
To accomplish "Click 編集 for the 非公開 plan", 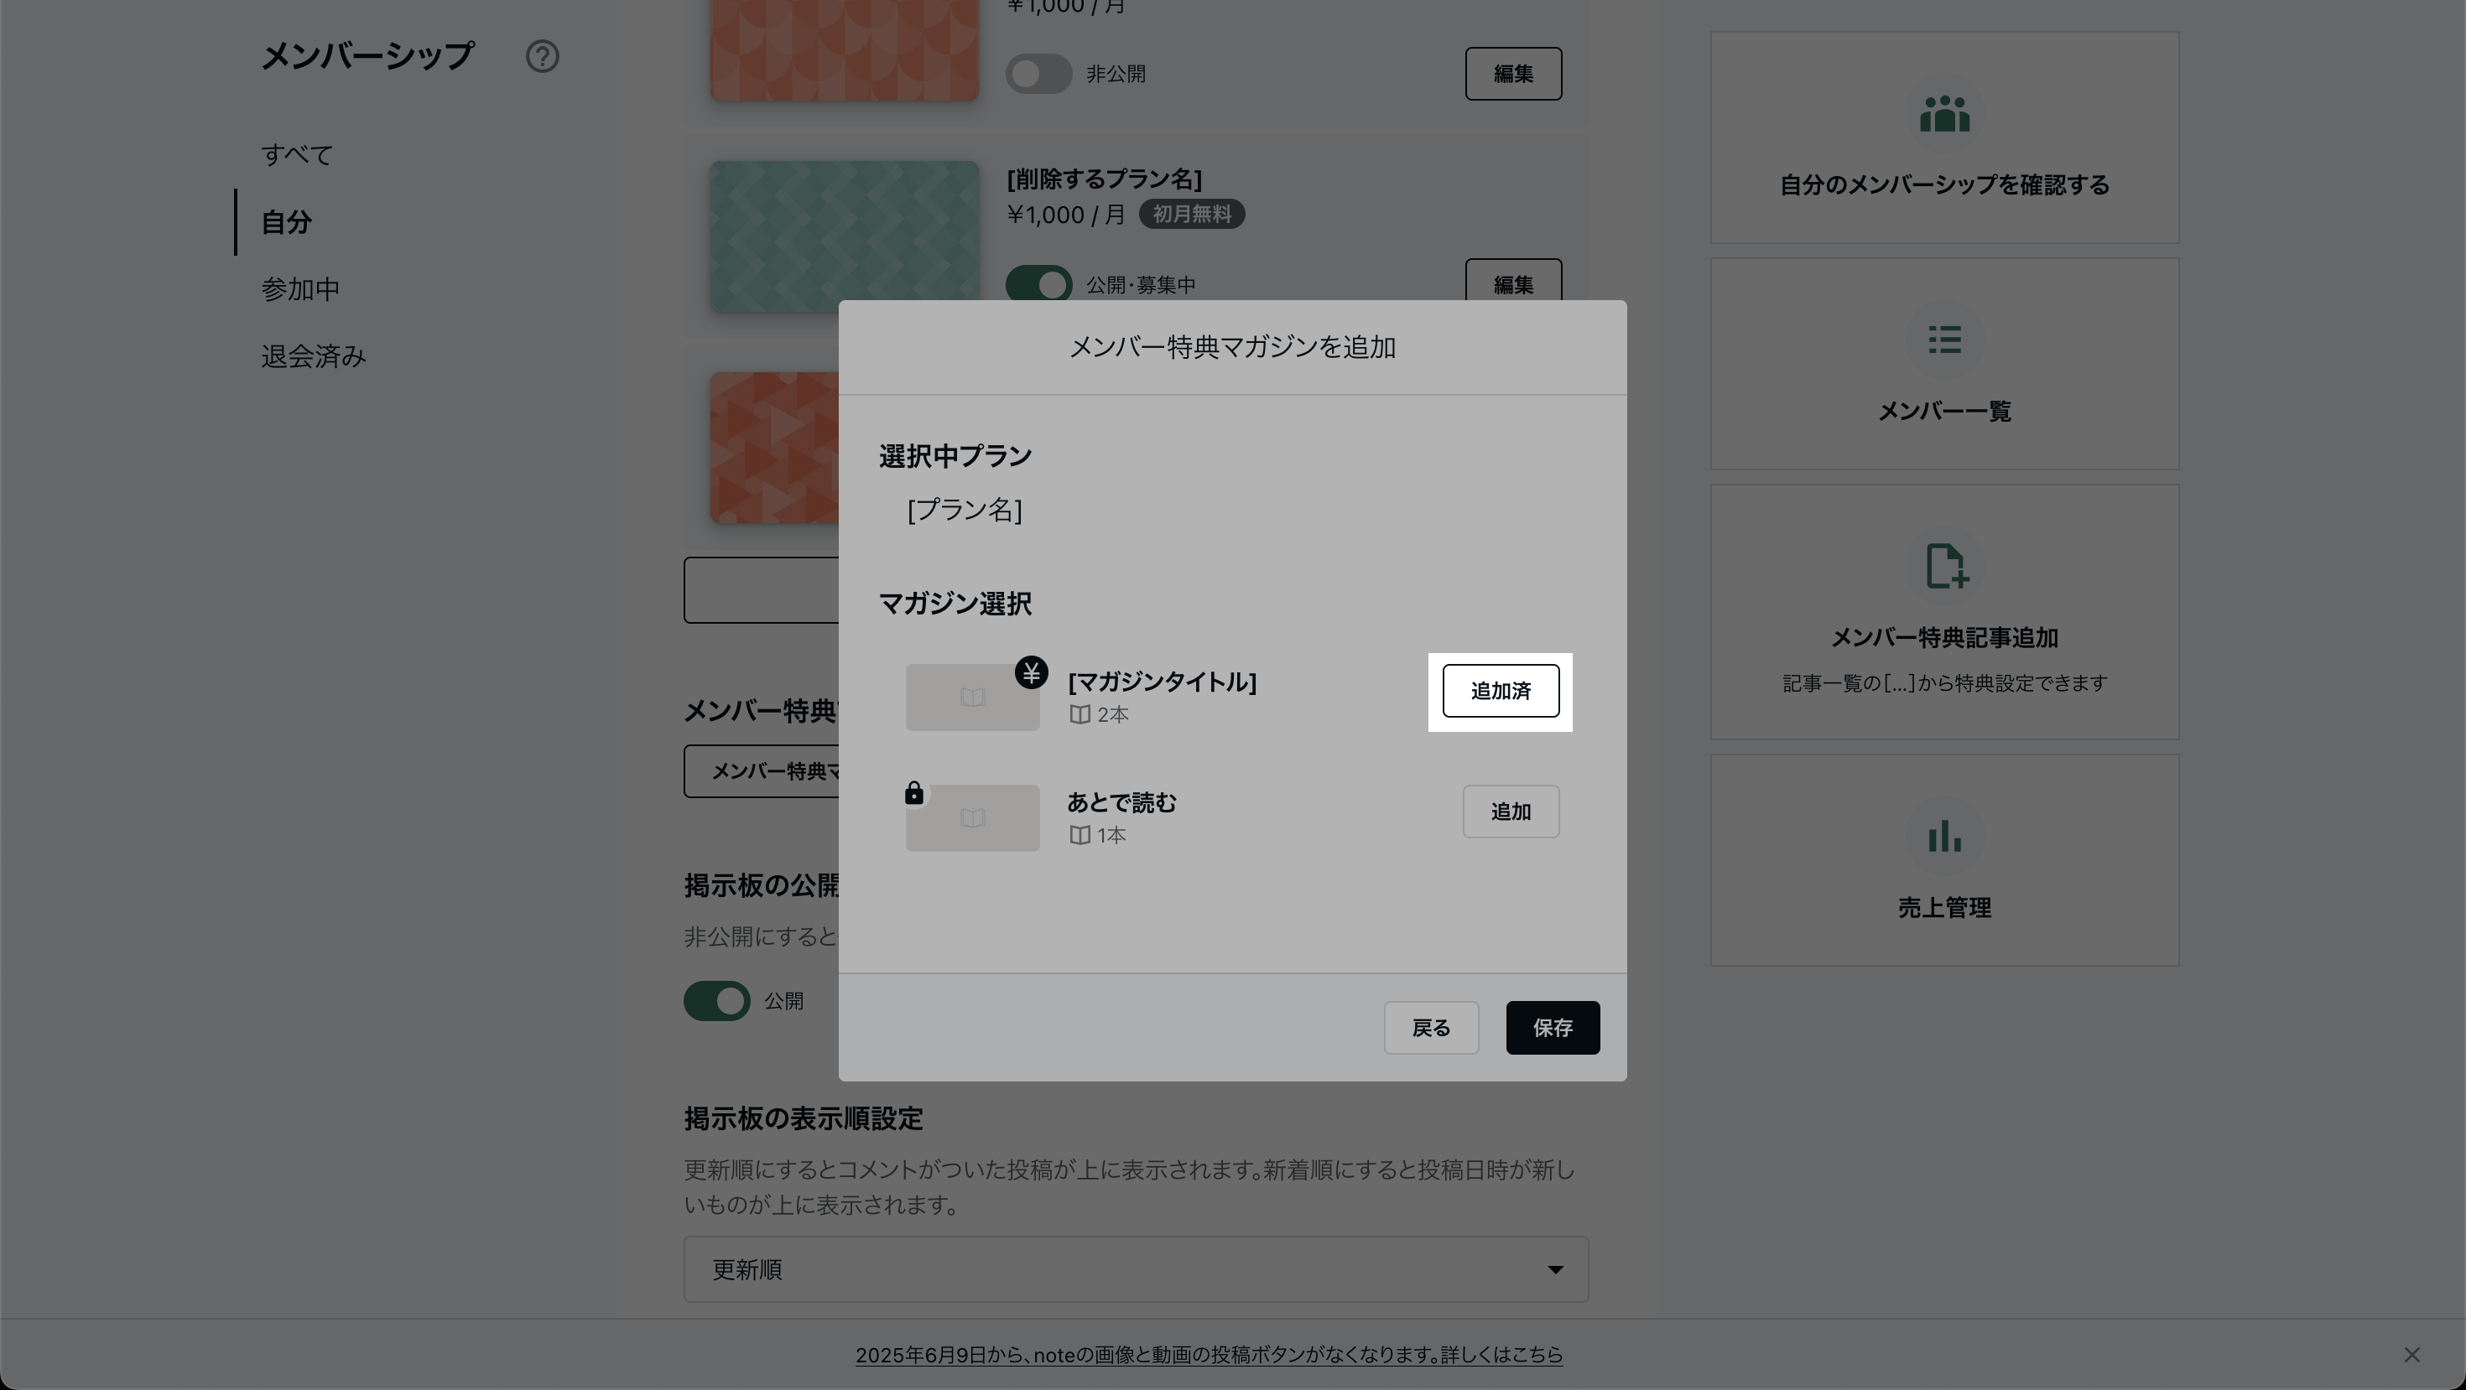I will coord(1513,74).
